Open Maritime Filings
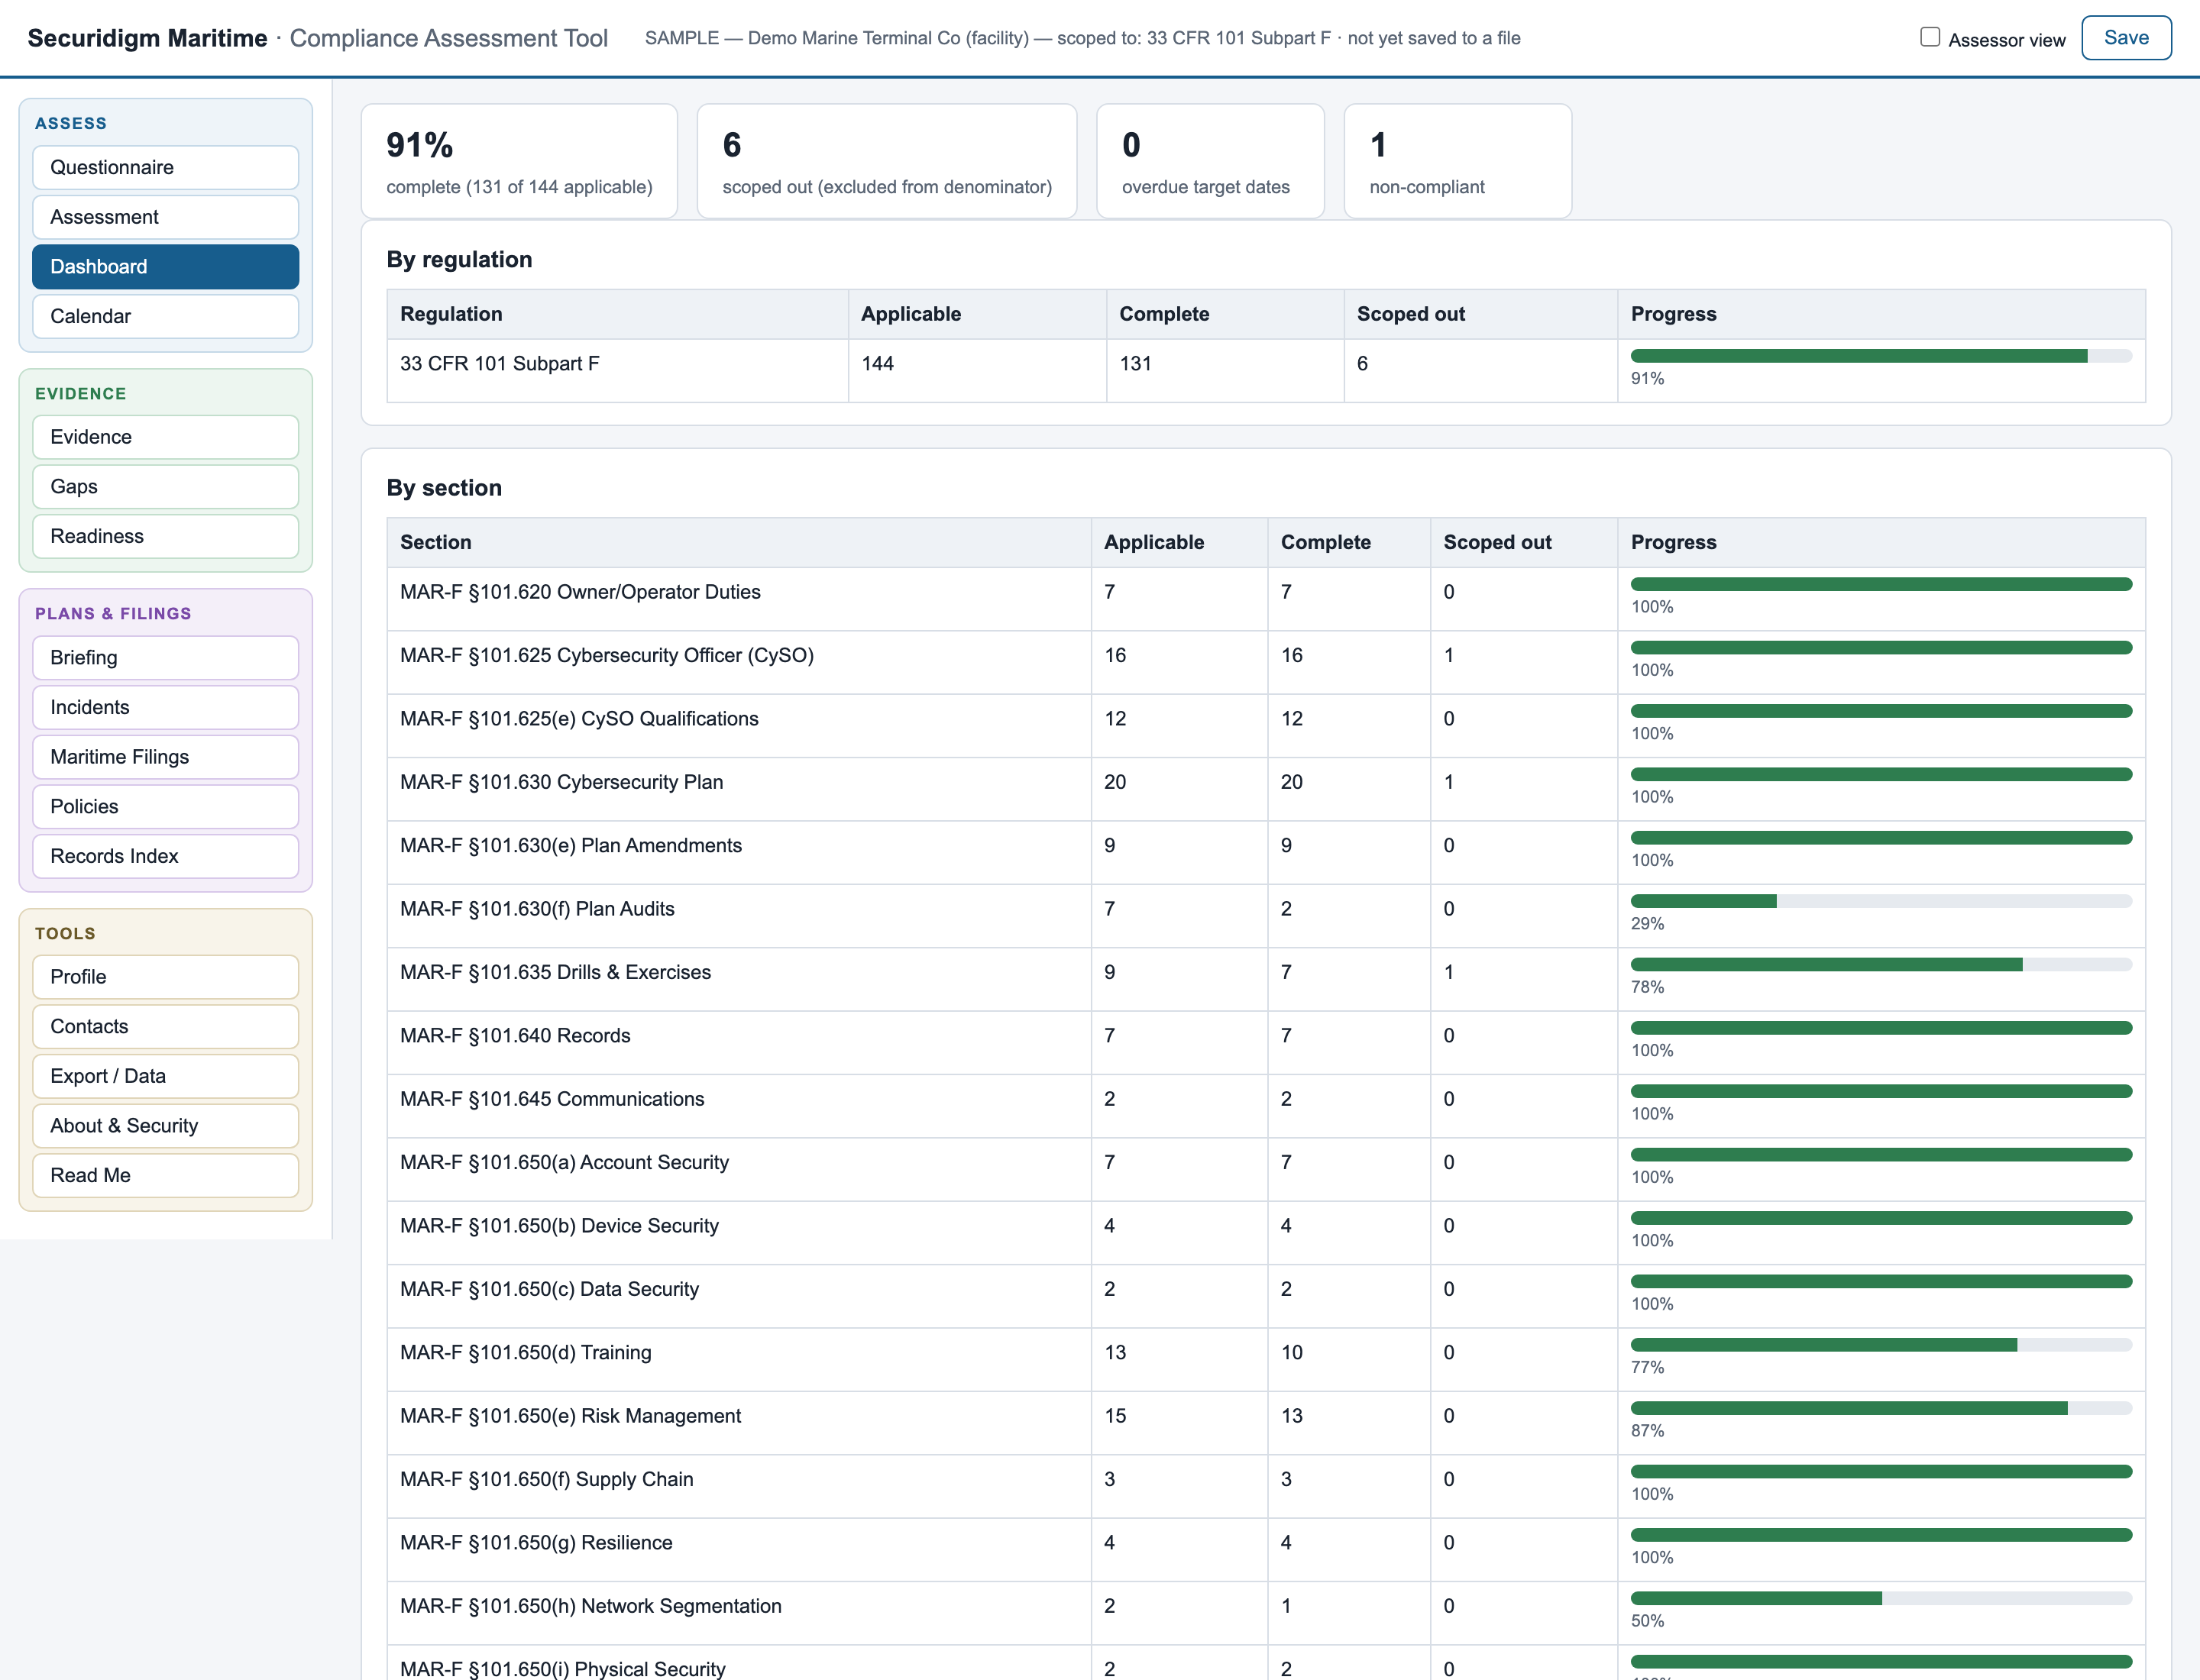 [x=165, y=757]
